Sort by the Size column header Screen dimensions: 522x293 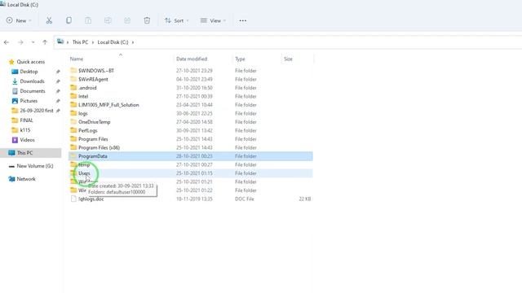click(288, 59)
